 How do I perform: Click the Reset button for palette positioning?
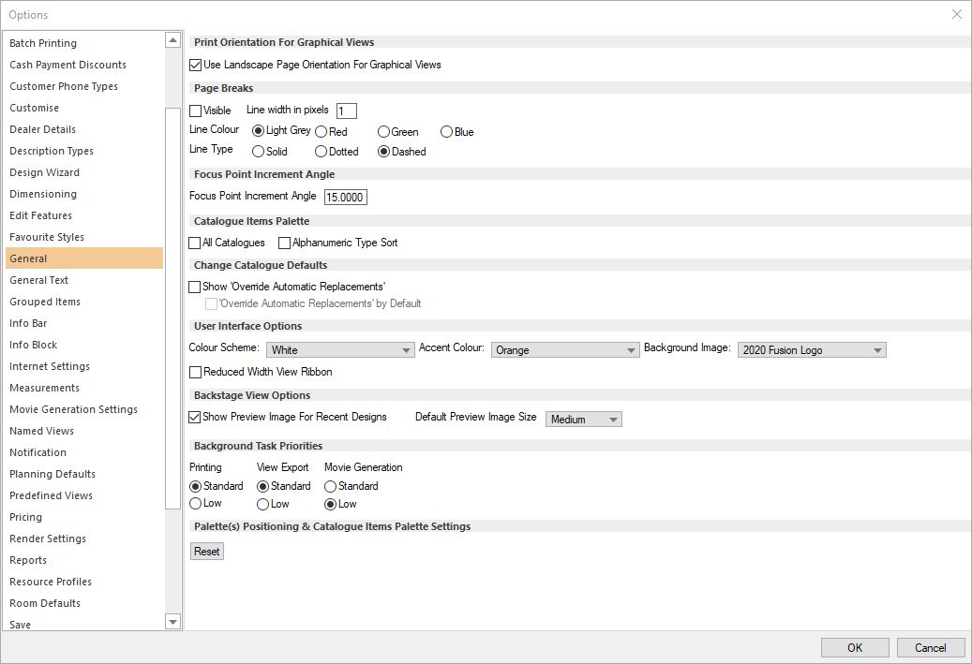point(206,551)
